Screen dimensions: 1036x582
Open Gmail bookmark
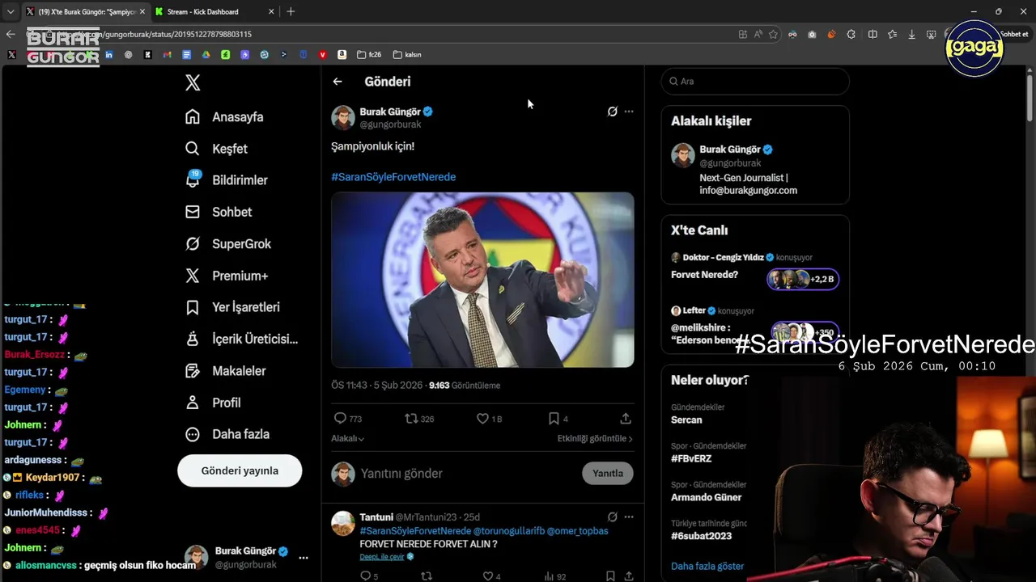[167, 55]
